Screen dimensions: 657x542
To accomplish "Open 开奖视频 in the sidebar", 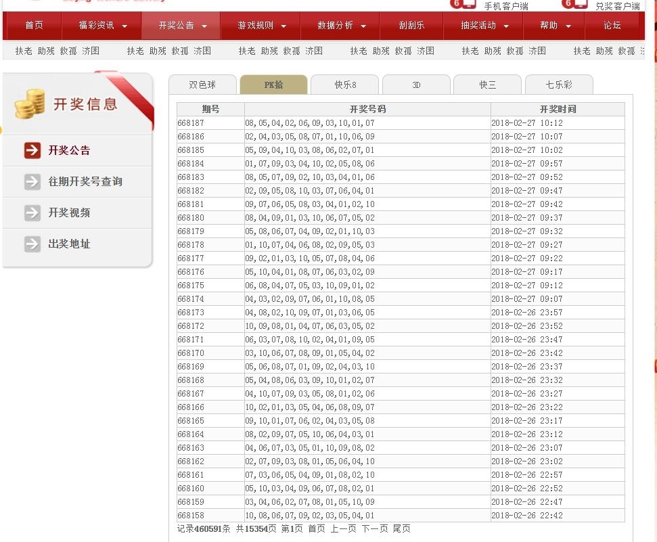I will click(69, 212).
